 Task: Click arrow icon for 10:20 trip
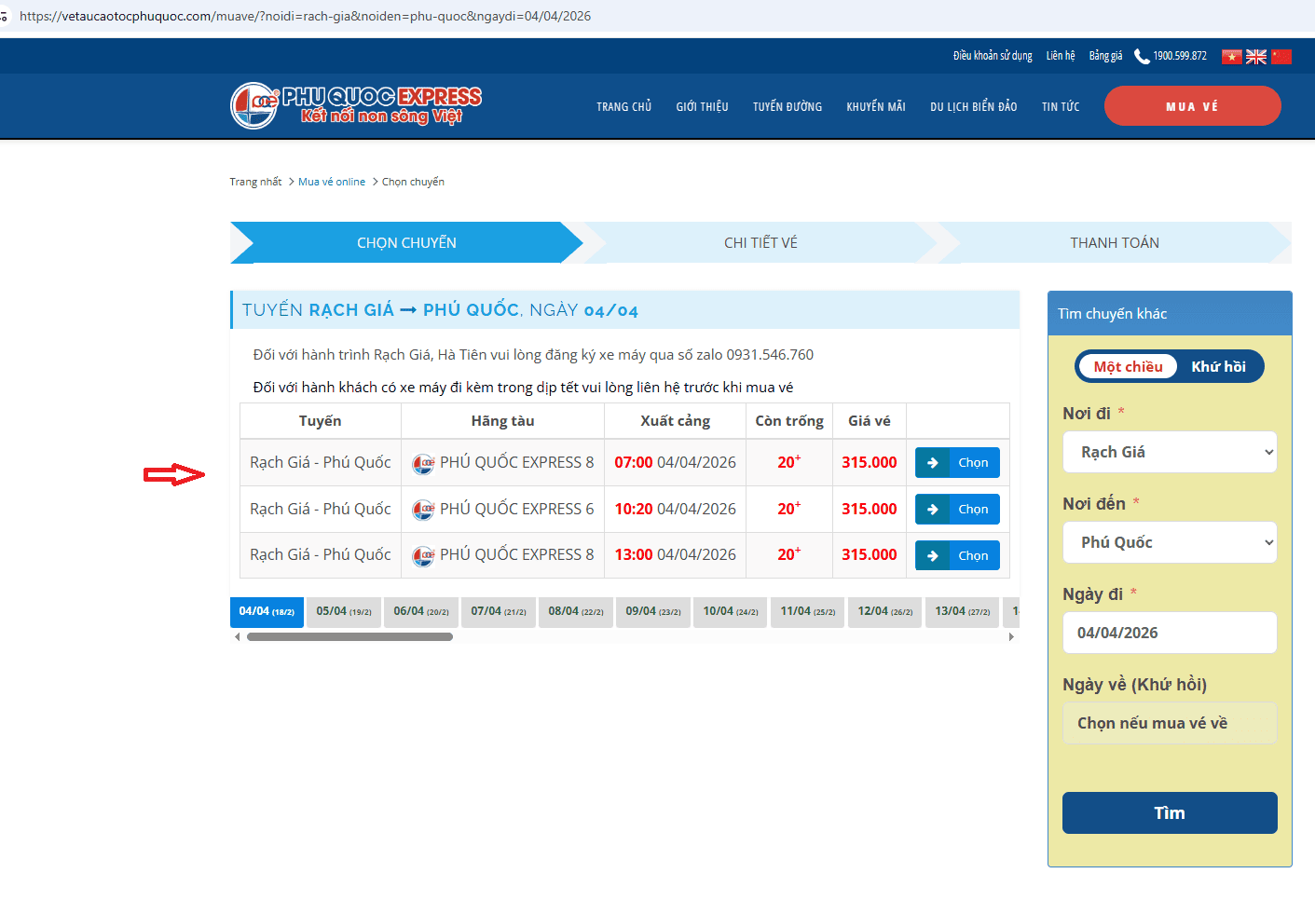point(932,510)
